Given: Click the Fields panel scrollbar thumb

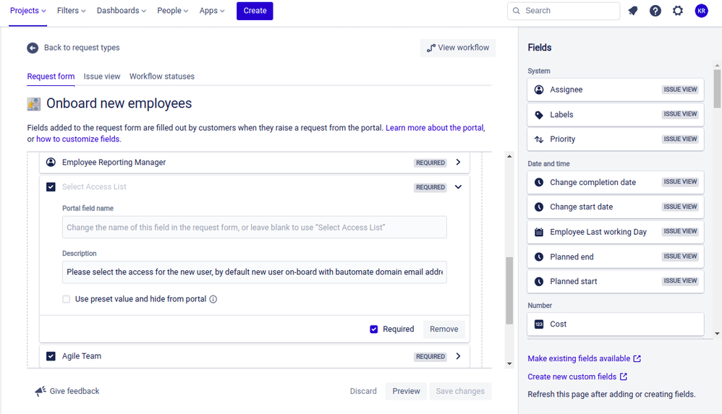Looking at the screenshot, I should (717, 89).
